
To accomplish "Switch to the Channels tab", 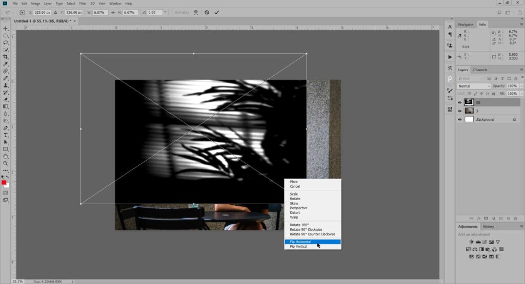I will (x=480, y=70).
